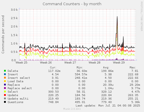The width and height of the screenshot is (144, 112).
Task: Click the 'Last update' timestamp text
Action: (108, 106)
